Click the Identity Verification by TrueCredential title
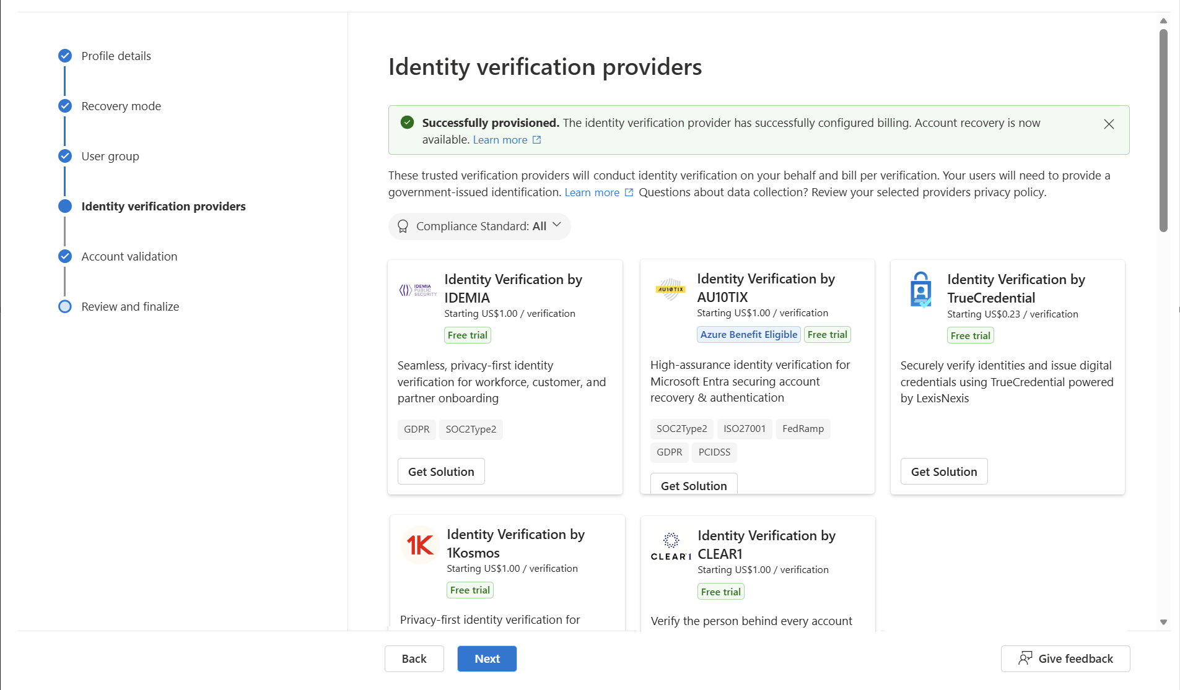1180x690 pixels. click(1016, 288)
